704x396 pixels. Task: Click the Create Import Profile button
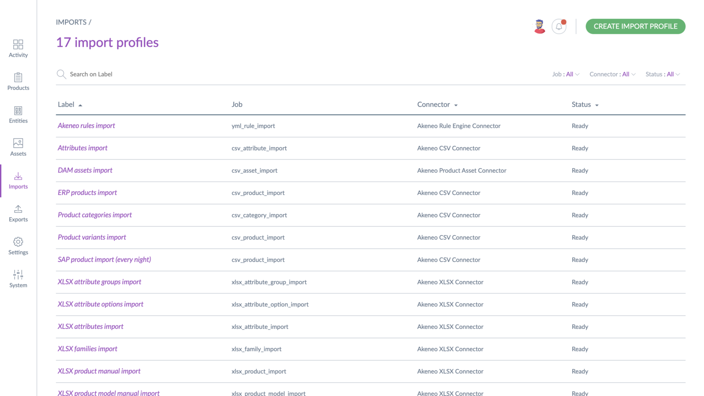tap(635, 26)
